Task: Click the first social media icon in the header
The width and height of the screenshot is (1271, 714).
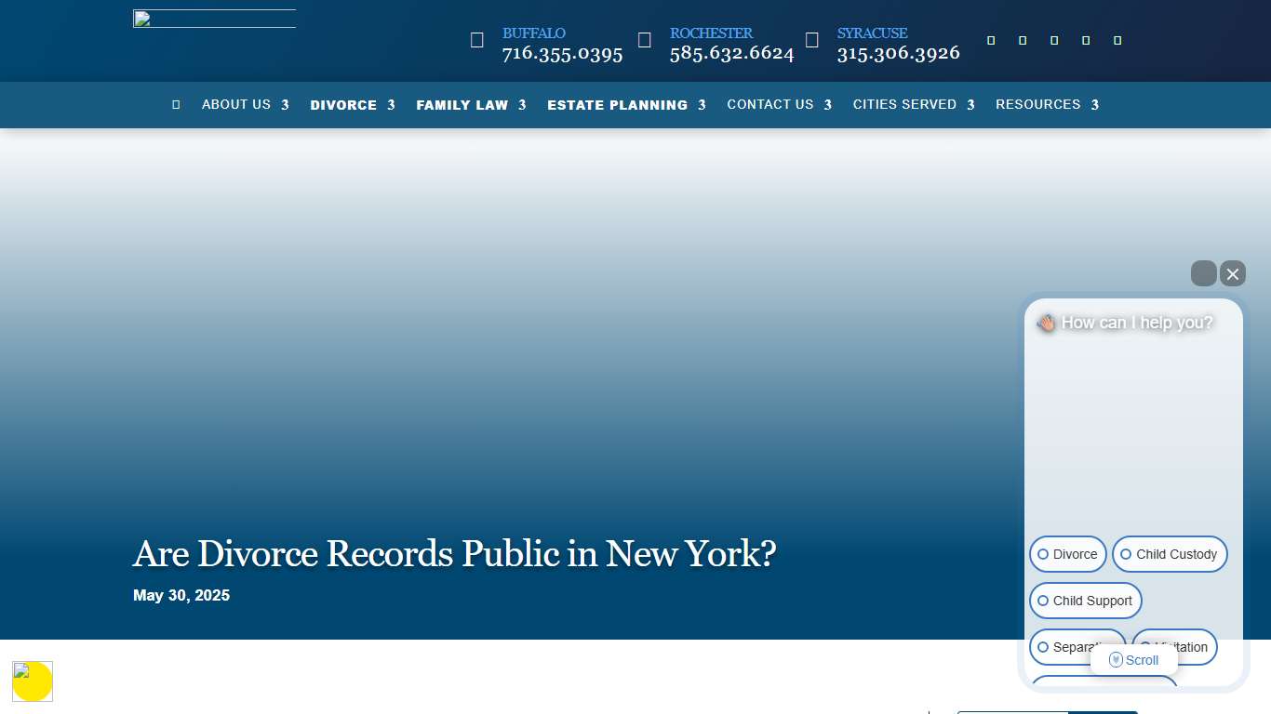Action: pyautogui.click(x=990, y=40)
